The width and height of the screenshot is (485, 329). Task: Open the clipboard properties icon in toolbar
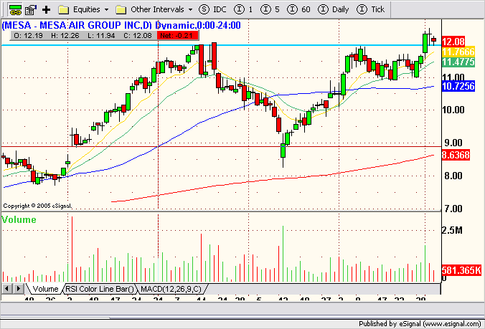tap(31, 10)
